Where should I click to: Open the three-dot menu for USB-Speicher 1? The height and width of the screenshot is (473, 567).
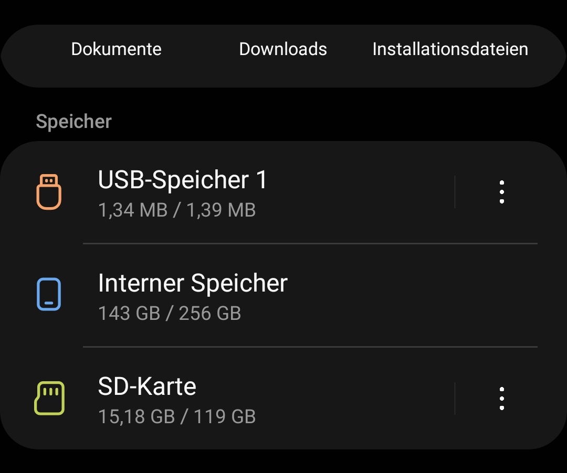pyautogui.click(x=501, y=192)
